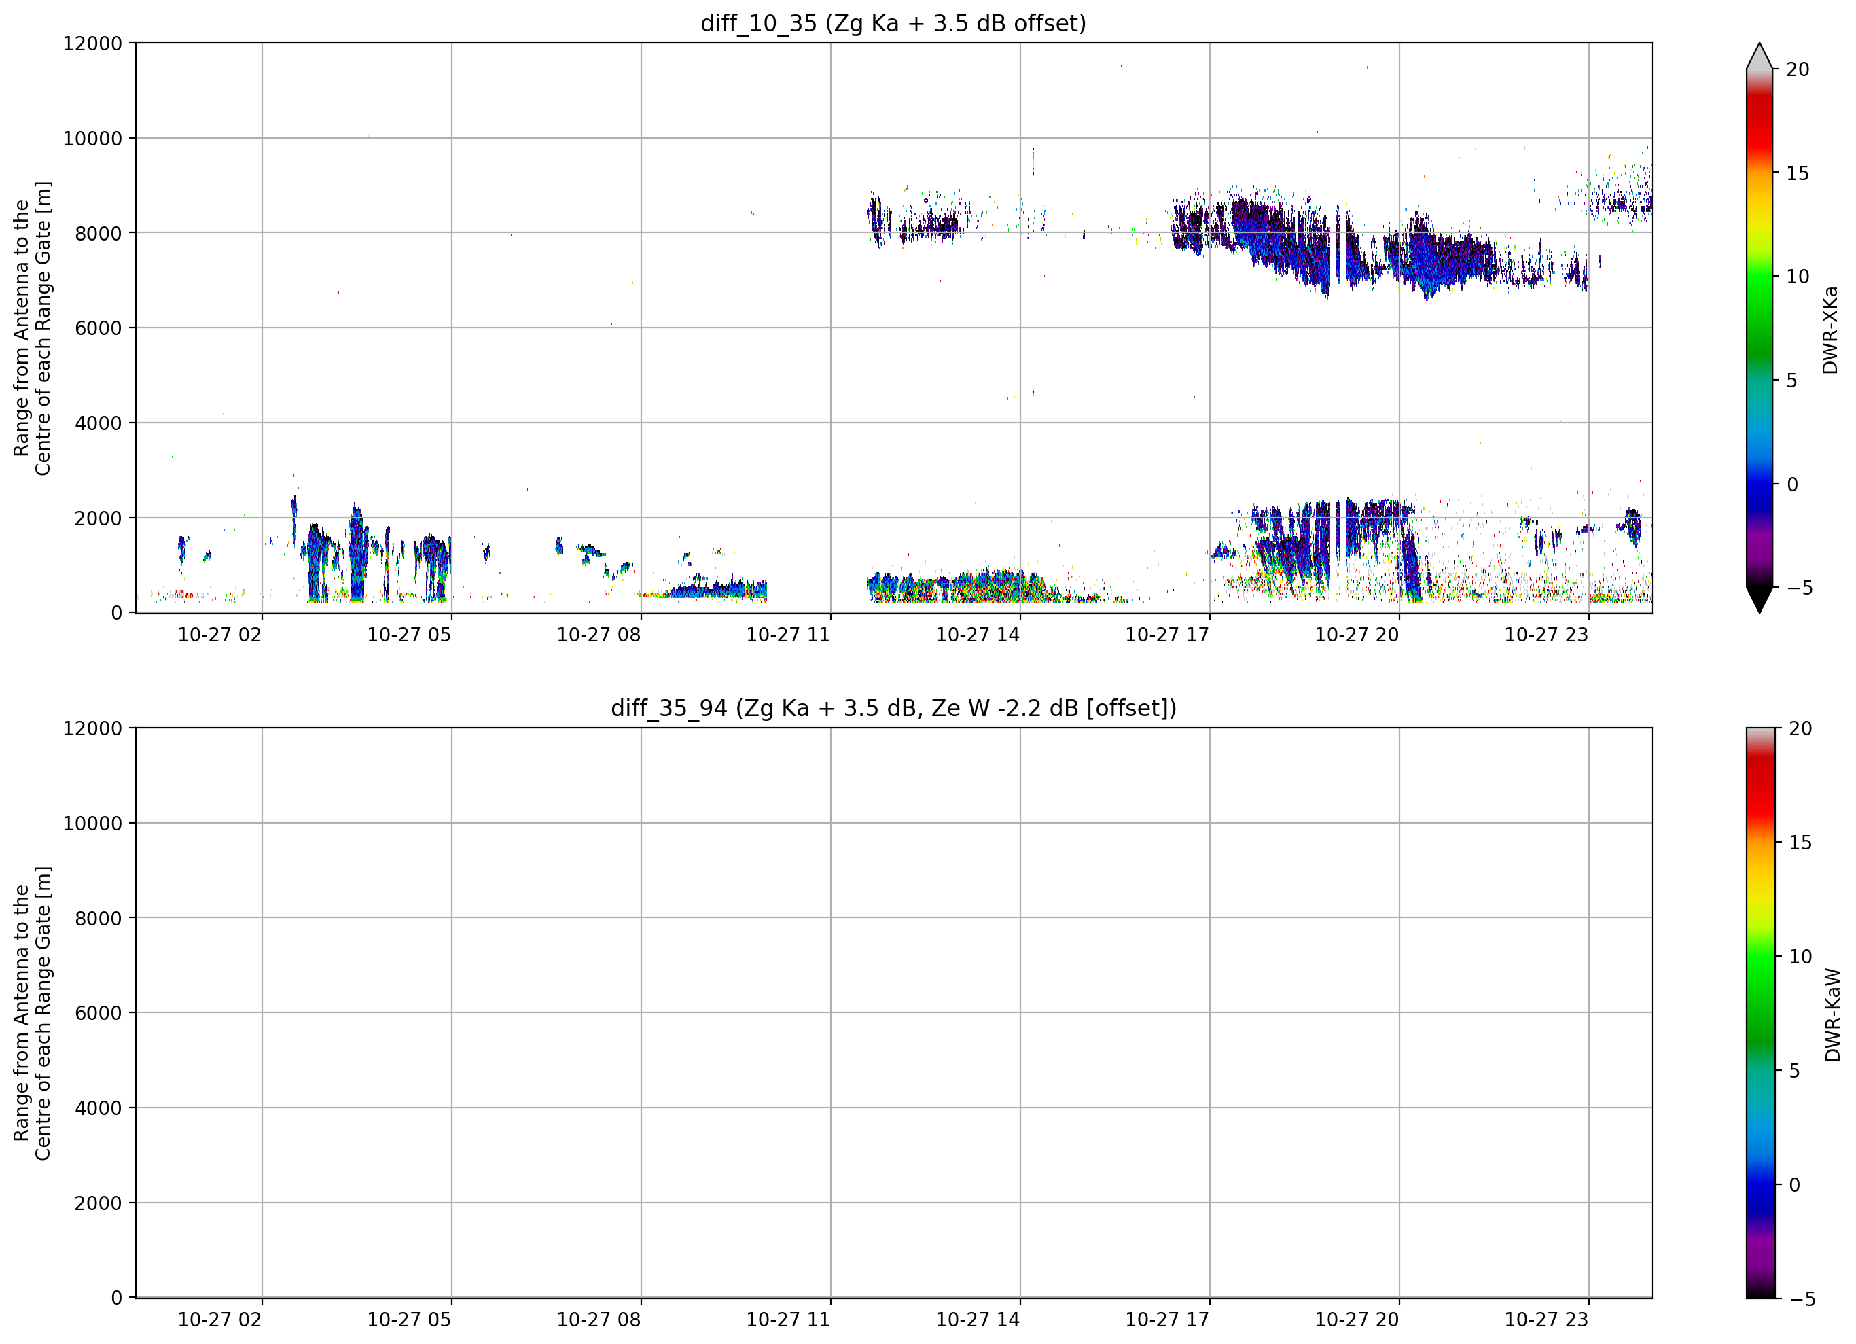Click the '10-27 02' x-tick of the diff_10_35 plot
The width and height of the screenshot is (1856, 1344).
pos(219,635)
